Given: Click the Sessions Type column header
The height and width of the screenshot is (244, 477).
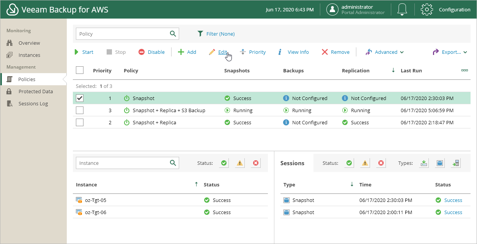Looking at the screenshot, I should [289, 185].
